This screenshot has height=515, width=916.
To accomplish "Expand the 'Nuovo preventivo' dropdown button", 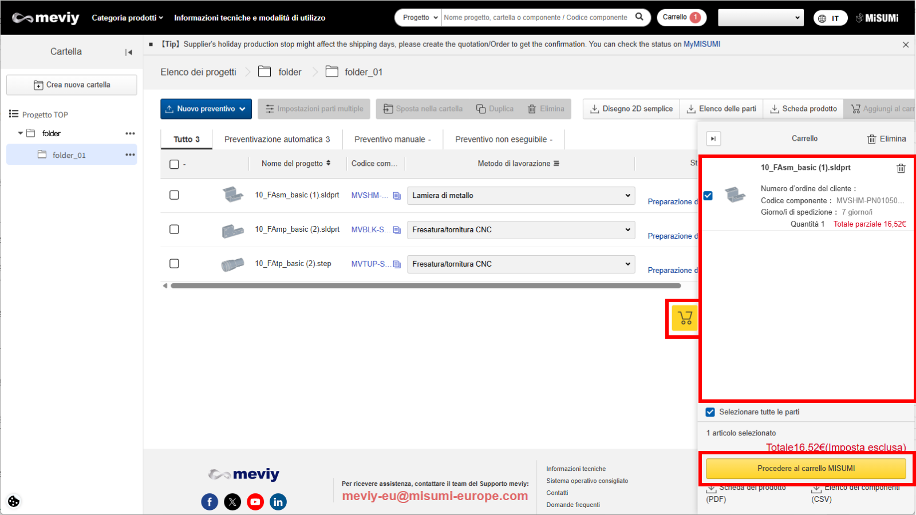I will [206, 109].
